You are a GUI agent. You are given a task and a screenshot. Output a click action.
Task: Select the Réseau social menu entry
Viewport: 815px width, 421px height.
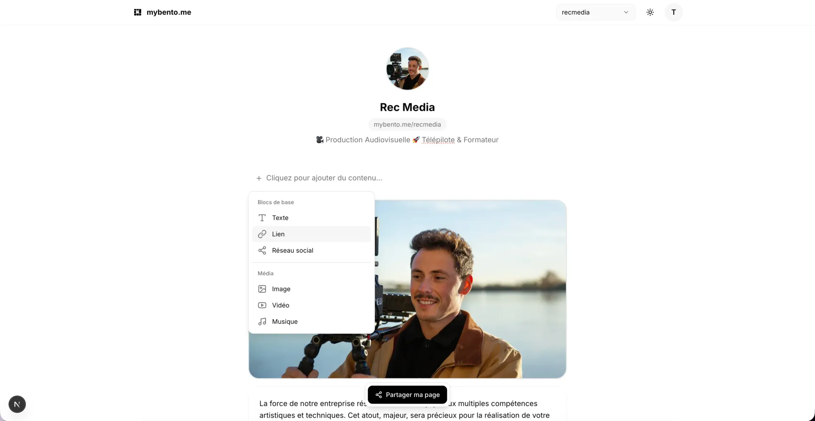pyautogui.click(x=311, y=251)
